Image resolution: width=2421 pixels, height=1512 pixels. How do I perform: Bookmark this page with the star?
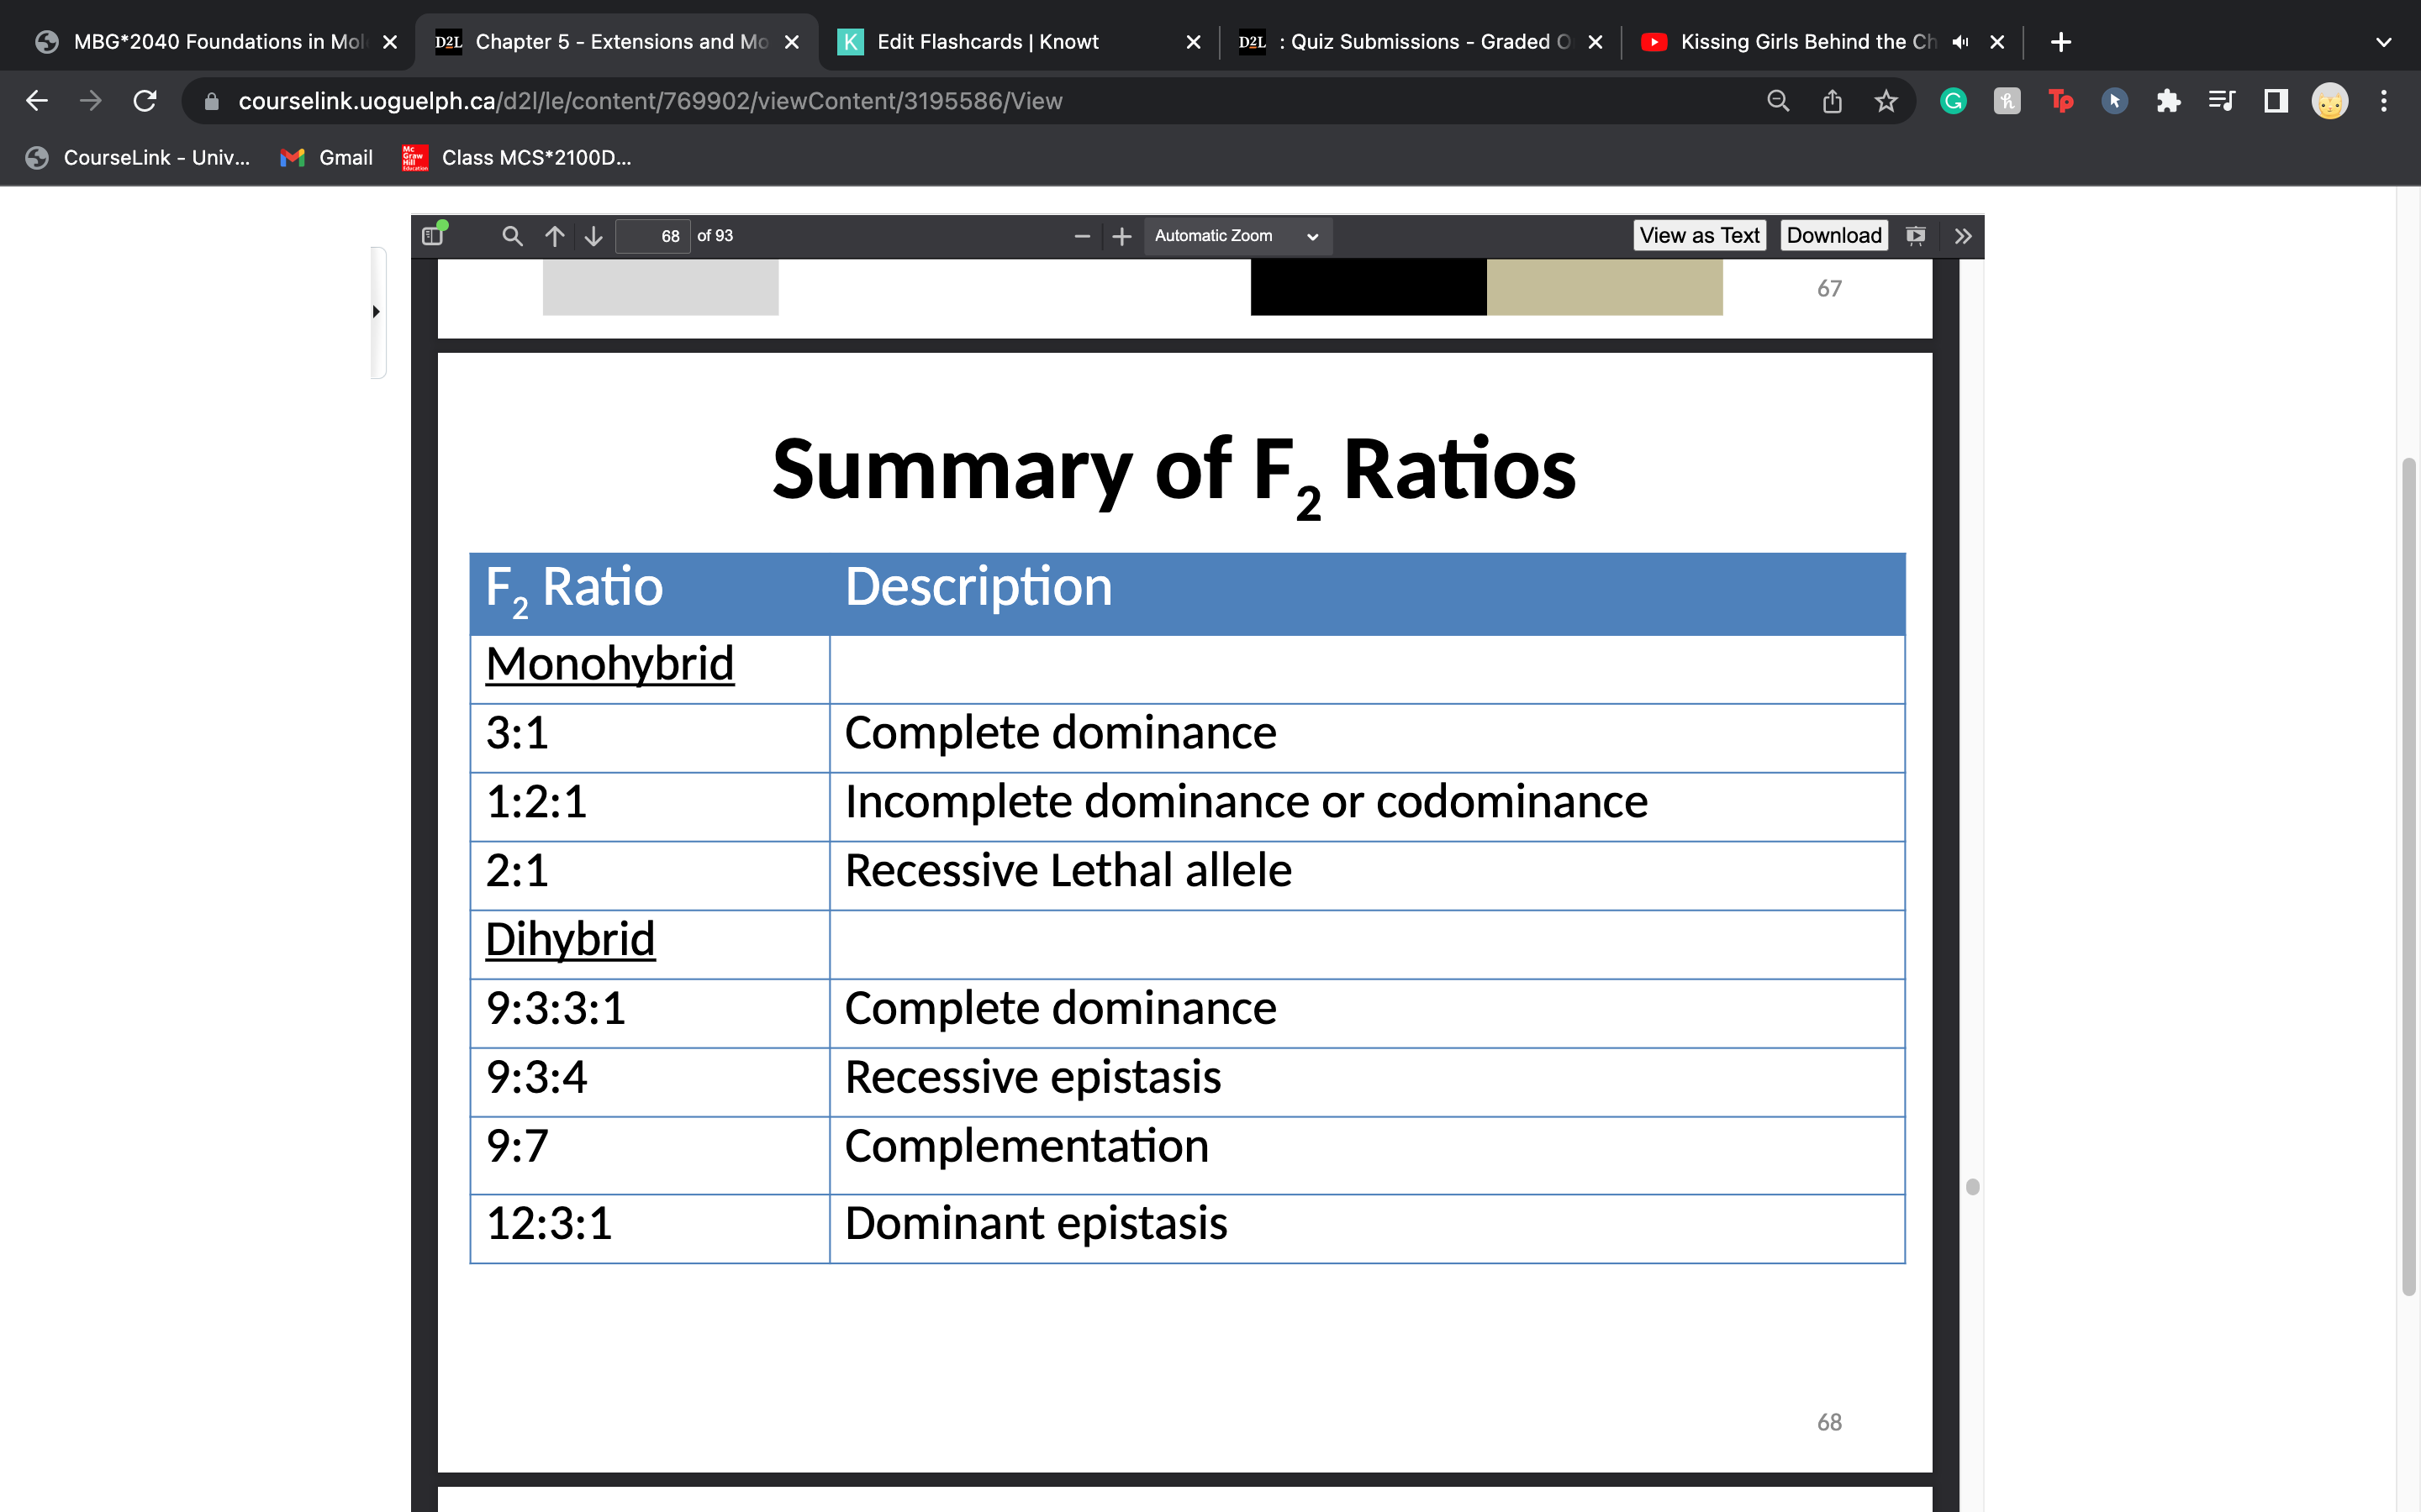pyautogui.click(x=1886, y=101)
